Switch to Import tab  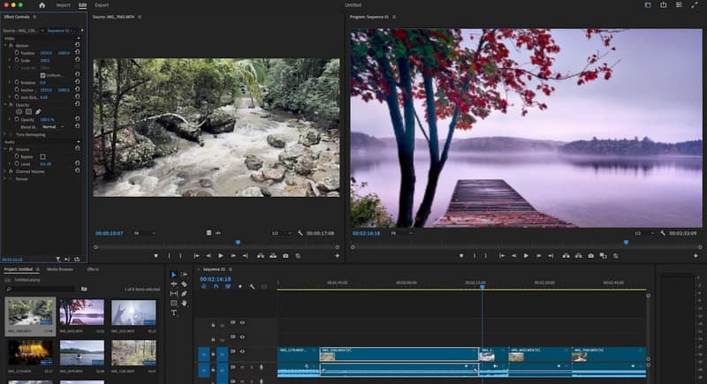click(63, 5)
